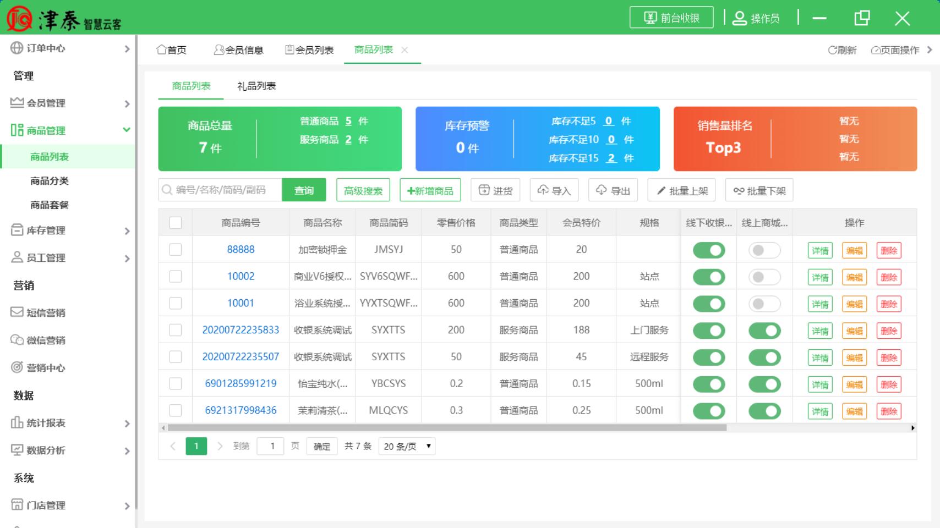Tick the checkbox for product 88888
The image size is (940, 528).
tap(176, 250)
